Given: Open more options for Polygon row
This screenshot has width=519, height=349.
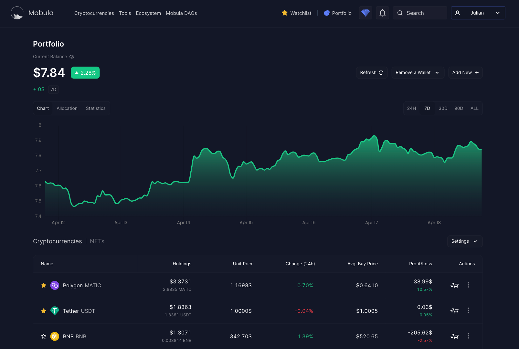Looking at the screenshot, I should (468, 285).
